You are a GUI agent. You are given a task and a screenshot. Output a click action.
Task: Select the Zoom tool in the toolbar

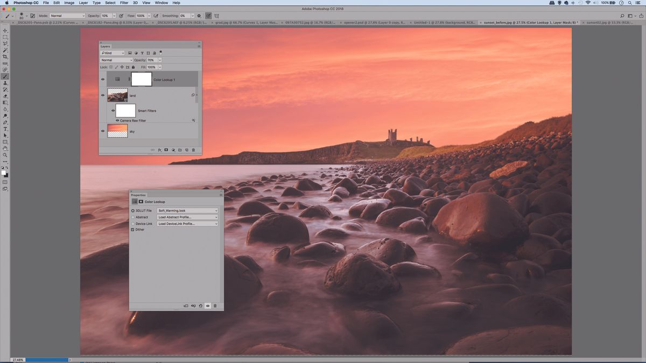pyautogui.click(x=5, y=155)
